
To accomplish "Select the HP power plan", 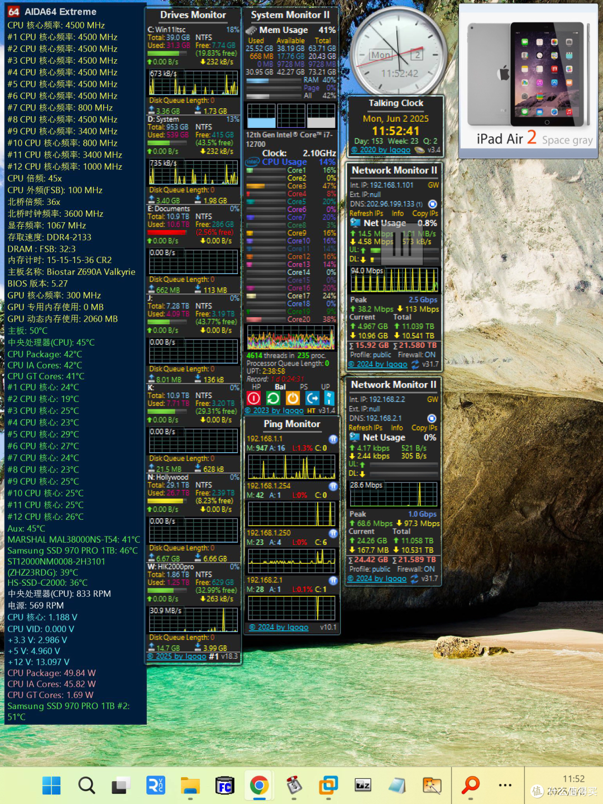I will click(256, 386).
